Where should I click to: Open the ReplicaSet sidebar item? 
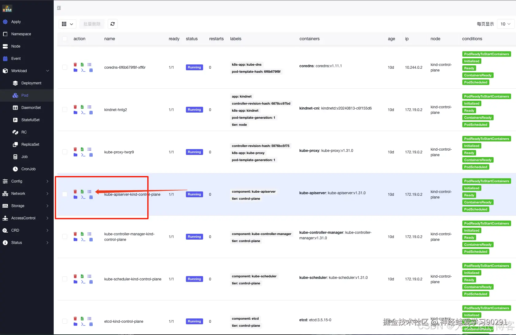click(x=27, y=144)
